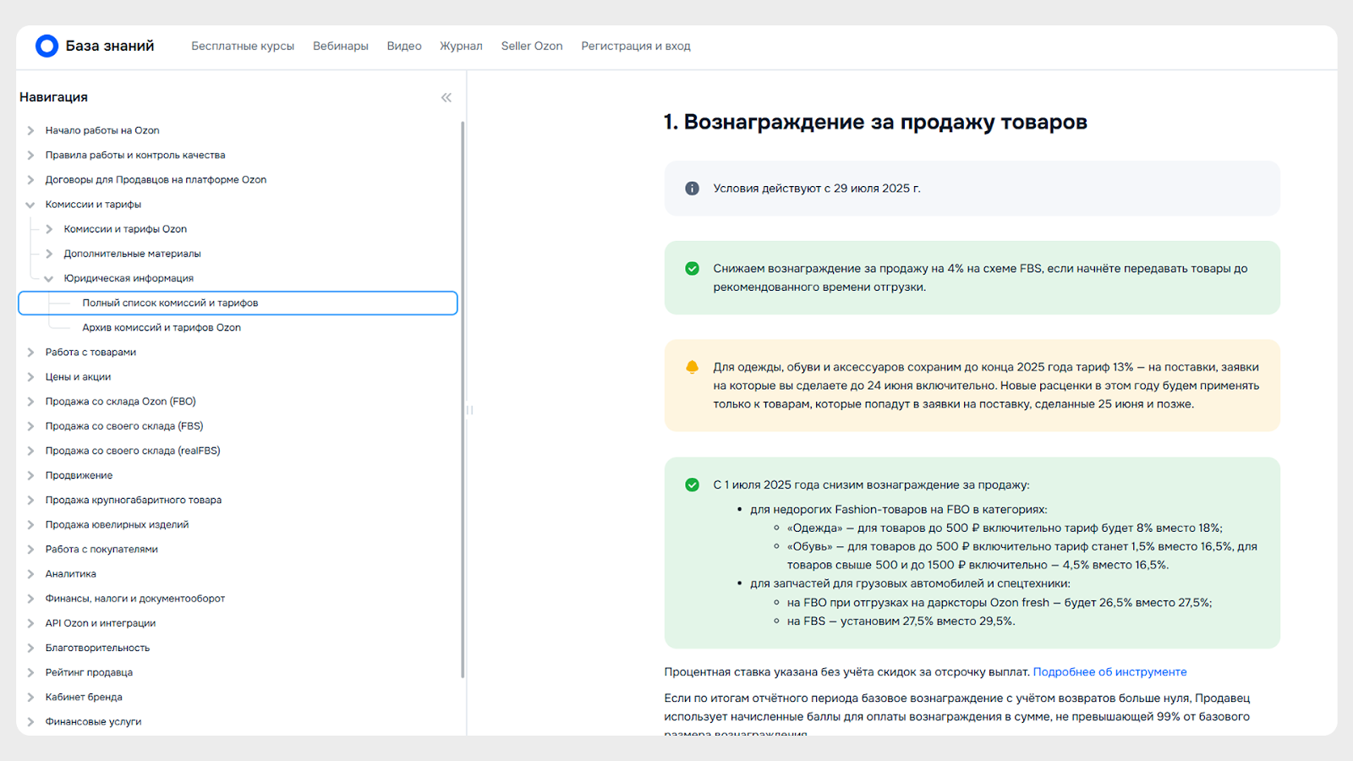
Task: Expand 'Продажа со своего склада (realFBS)' chevron
Action: point(30,451)
